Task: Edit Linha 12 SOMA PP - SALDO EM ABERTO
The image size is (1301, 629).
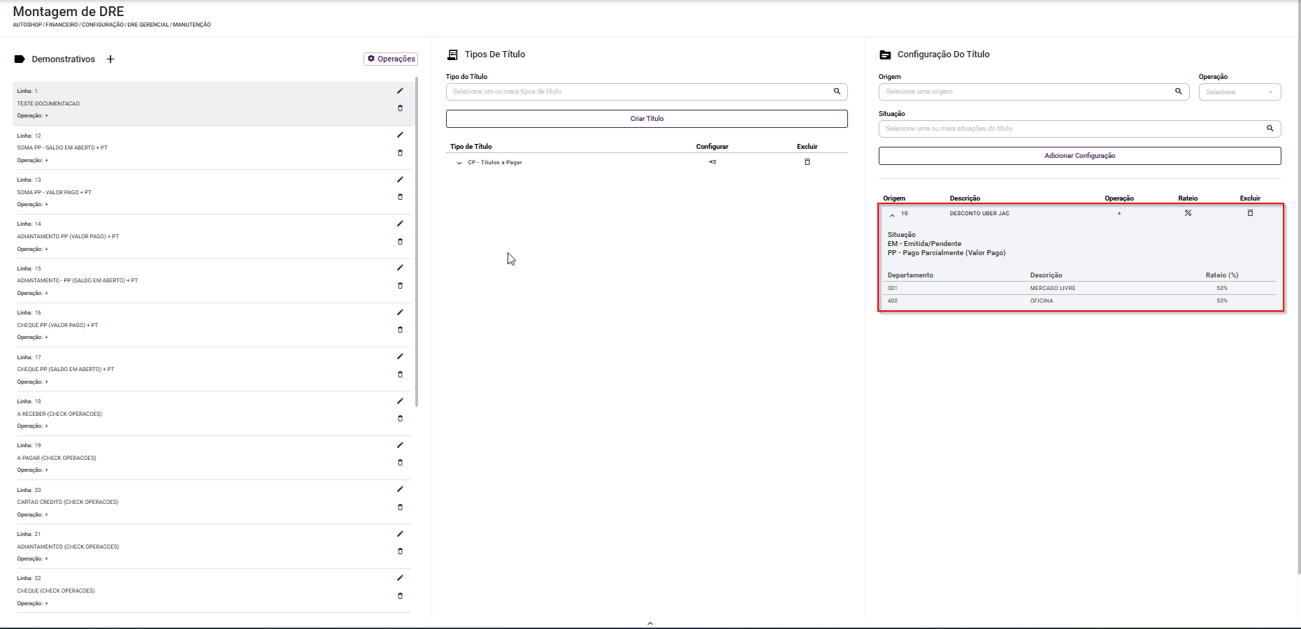Action: (x=400, y=135)
